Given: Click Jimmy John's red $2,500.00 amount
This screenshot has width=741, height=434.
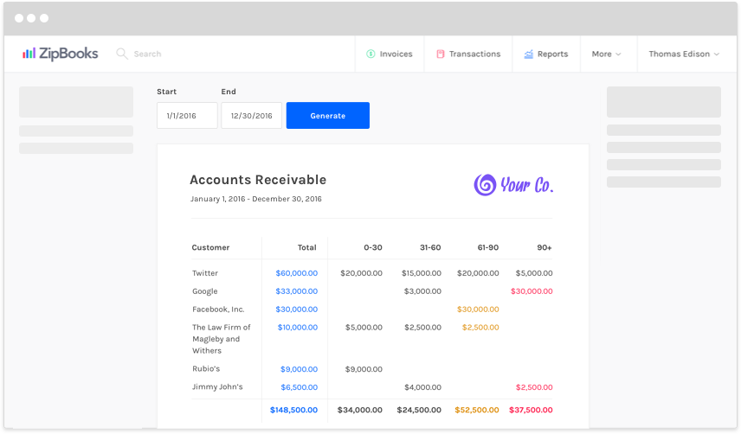Looking at the screenshot, I should click(x=534, y=387).
